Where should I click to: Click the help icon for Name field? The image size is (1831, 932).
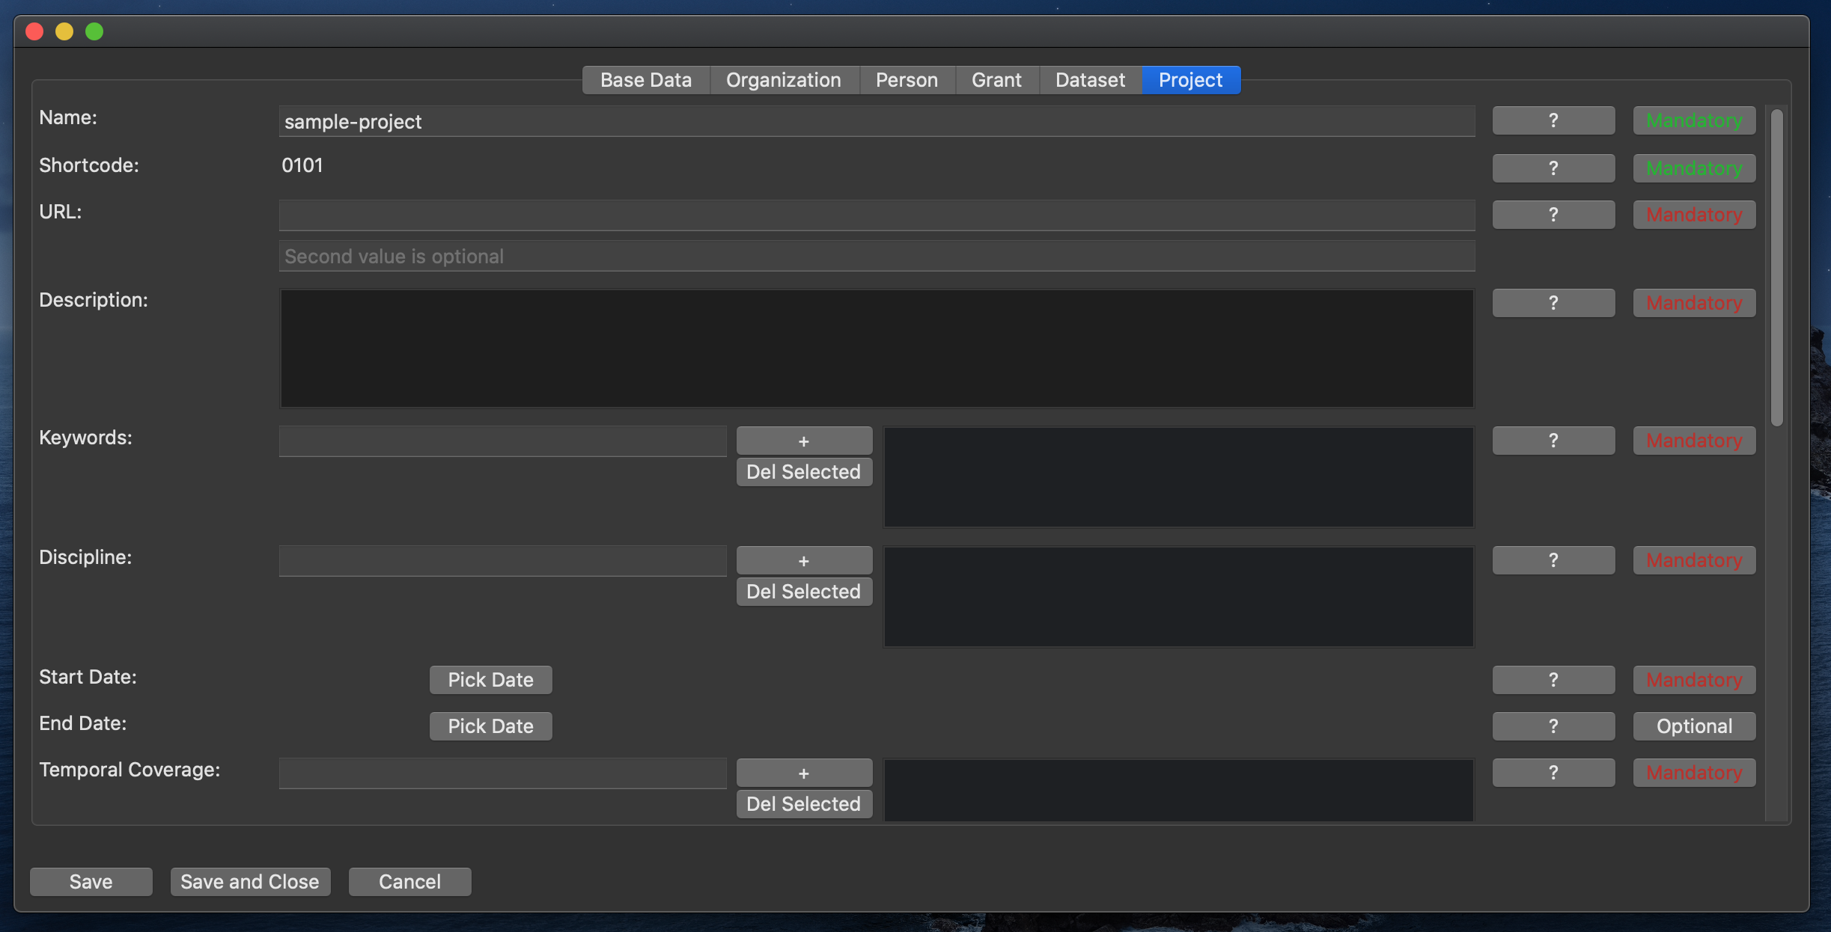tap(1554, 120)
